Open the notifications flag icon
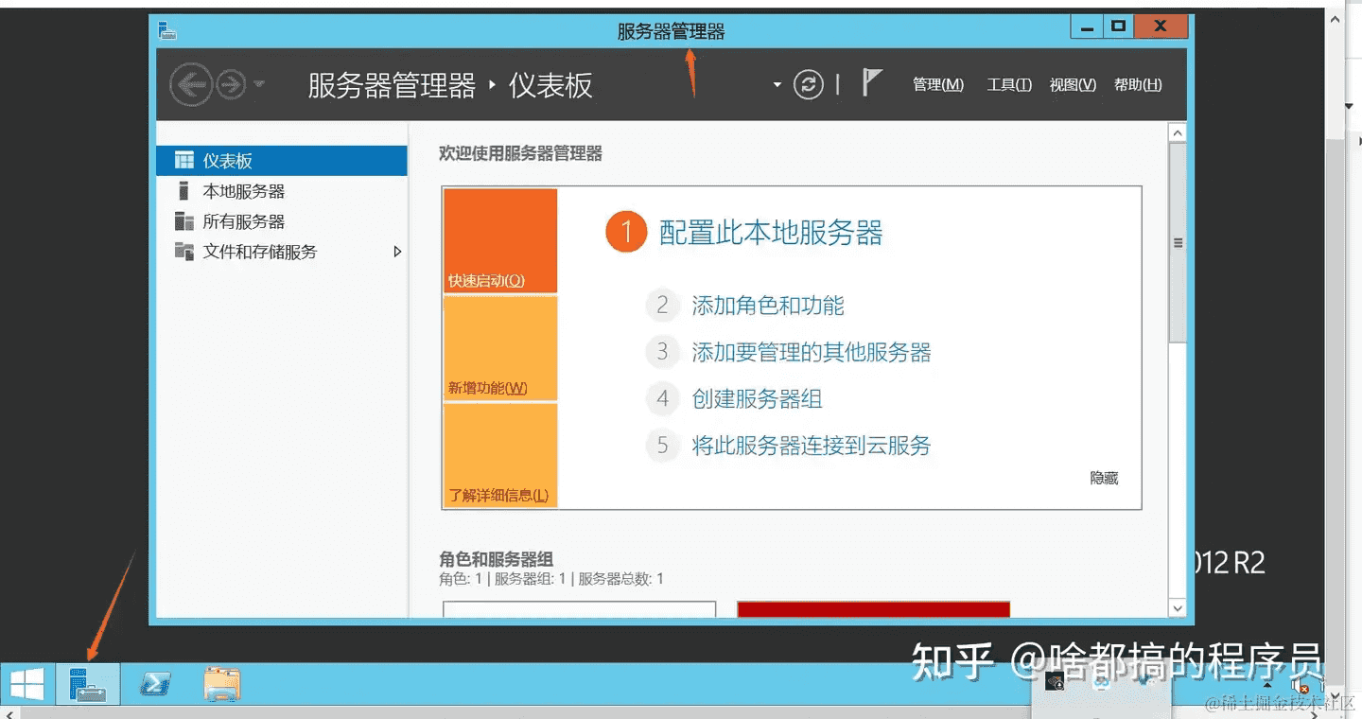The width and height of the screenshot is (1362, 719). point(871,83)
